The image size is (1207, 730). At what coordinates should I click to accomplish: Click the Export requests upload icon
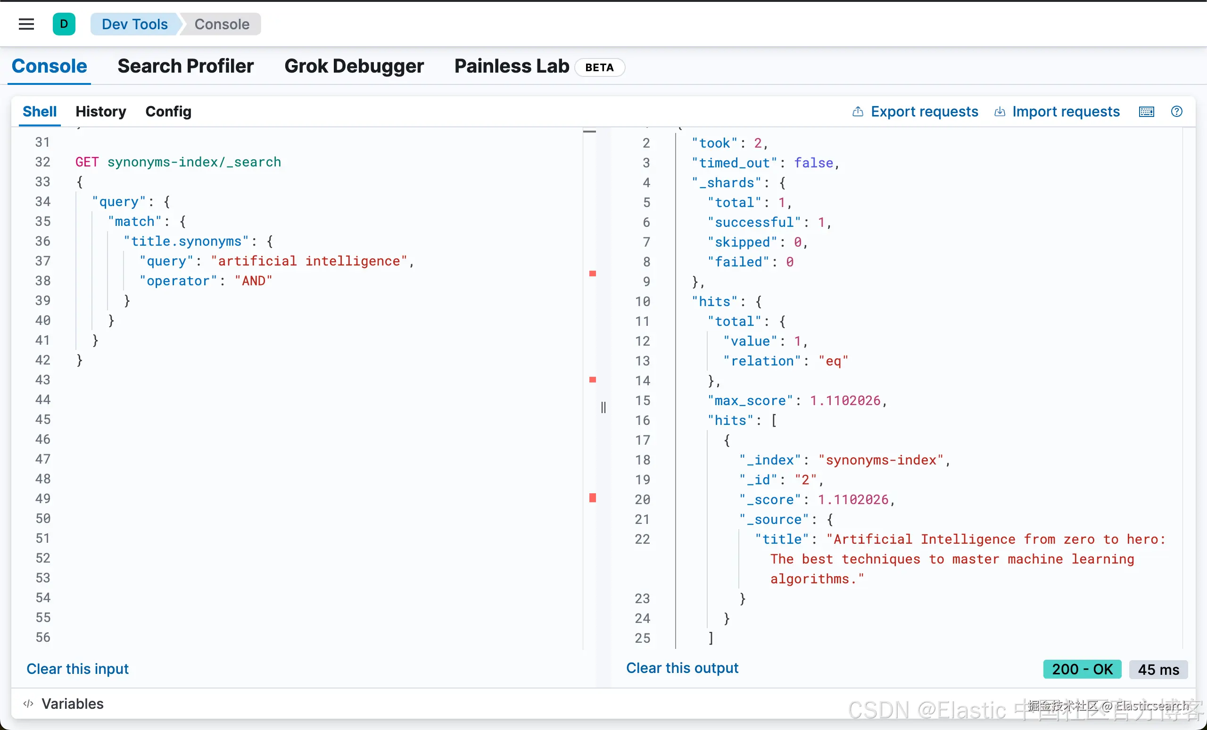pos(858,112)
